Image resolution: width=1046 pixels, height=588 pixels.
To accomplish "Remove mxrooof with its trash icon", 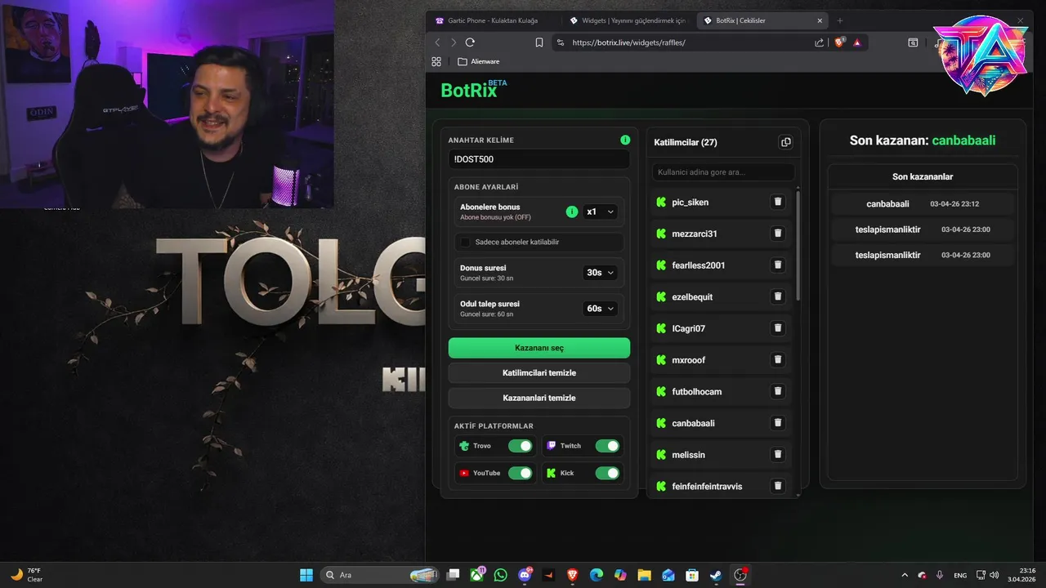I will (x=778, y=359).
